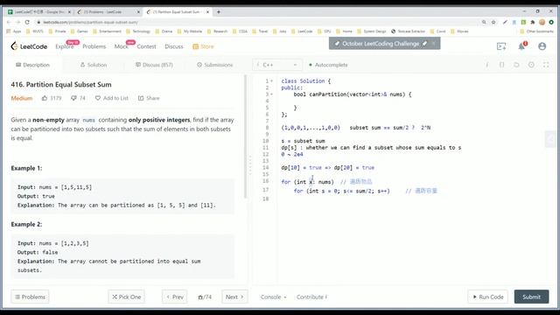Open the playground icon in header

tap(501, 46)
